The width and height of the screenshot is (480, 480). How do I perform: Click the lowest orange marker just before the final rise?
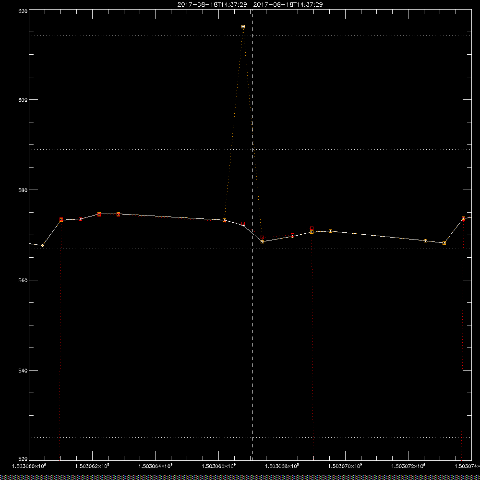point(444,243)
